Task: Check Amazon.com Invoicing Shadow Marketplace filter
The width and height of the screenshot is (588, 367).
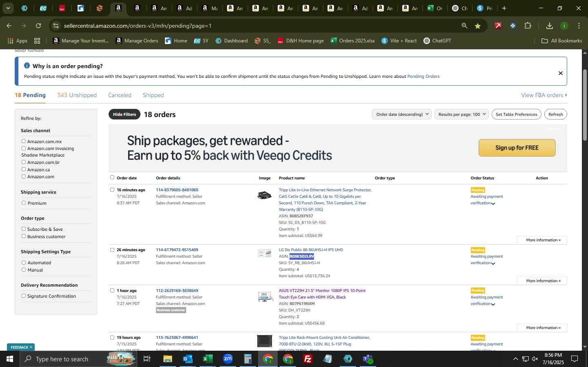Action: [24, 148]
